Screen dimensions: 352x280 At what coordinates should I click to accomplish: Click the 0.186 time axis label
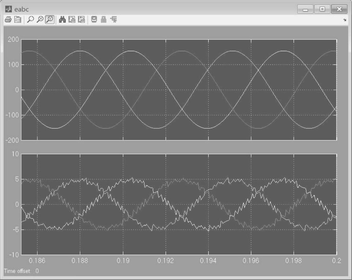(37, 261)
